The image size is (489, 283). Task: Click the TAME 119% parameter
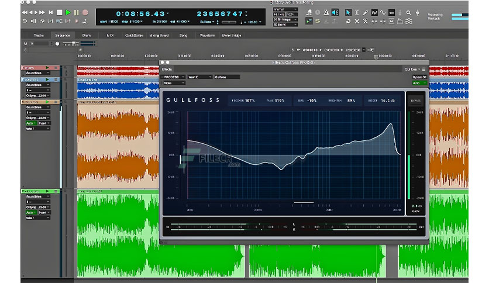coord(276,101)
